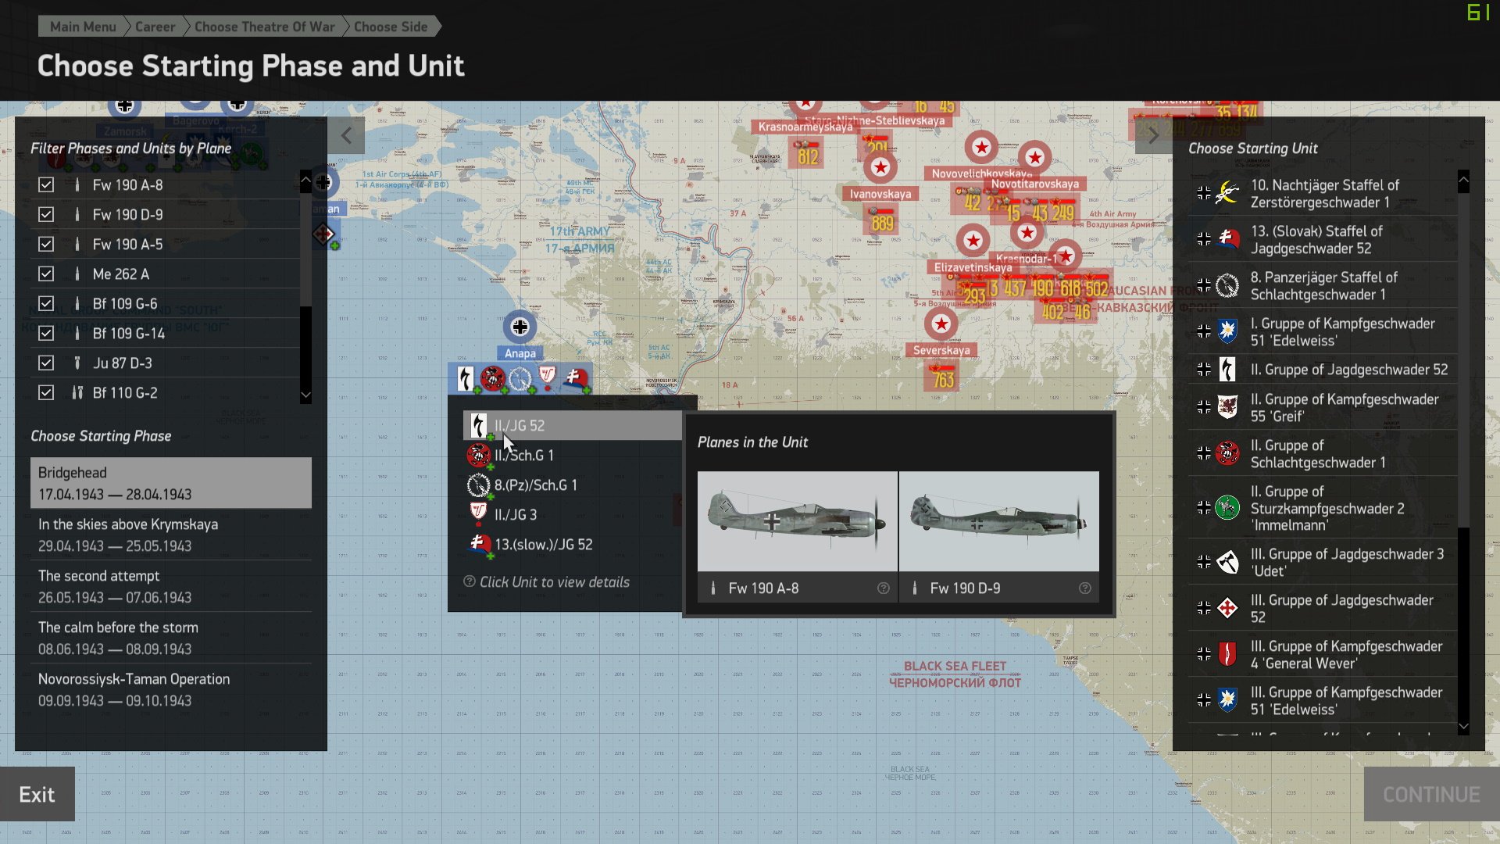
Task: Toggle the Ju 87 D-3 checkbox
Action: [46, 363]
